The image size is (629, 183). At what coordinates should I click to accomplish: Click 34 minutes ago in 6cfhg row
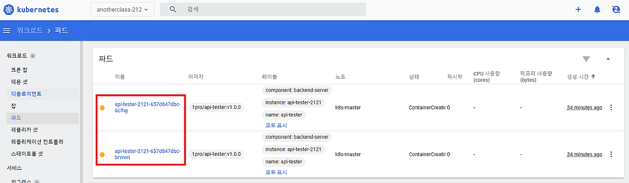584,108
